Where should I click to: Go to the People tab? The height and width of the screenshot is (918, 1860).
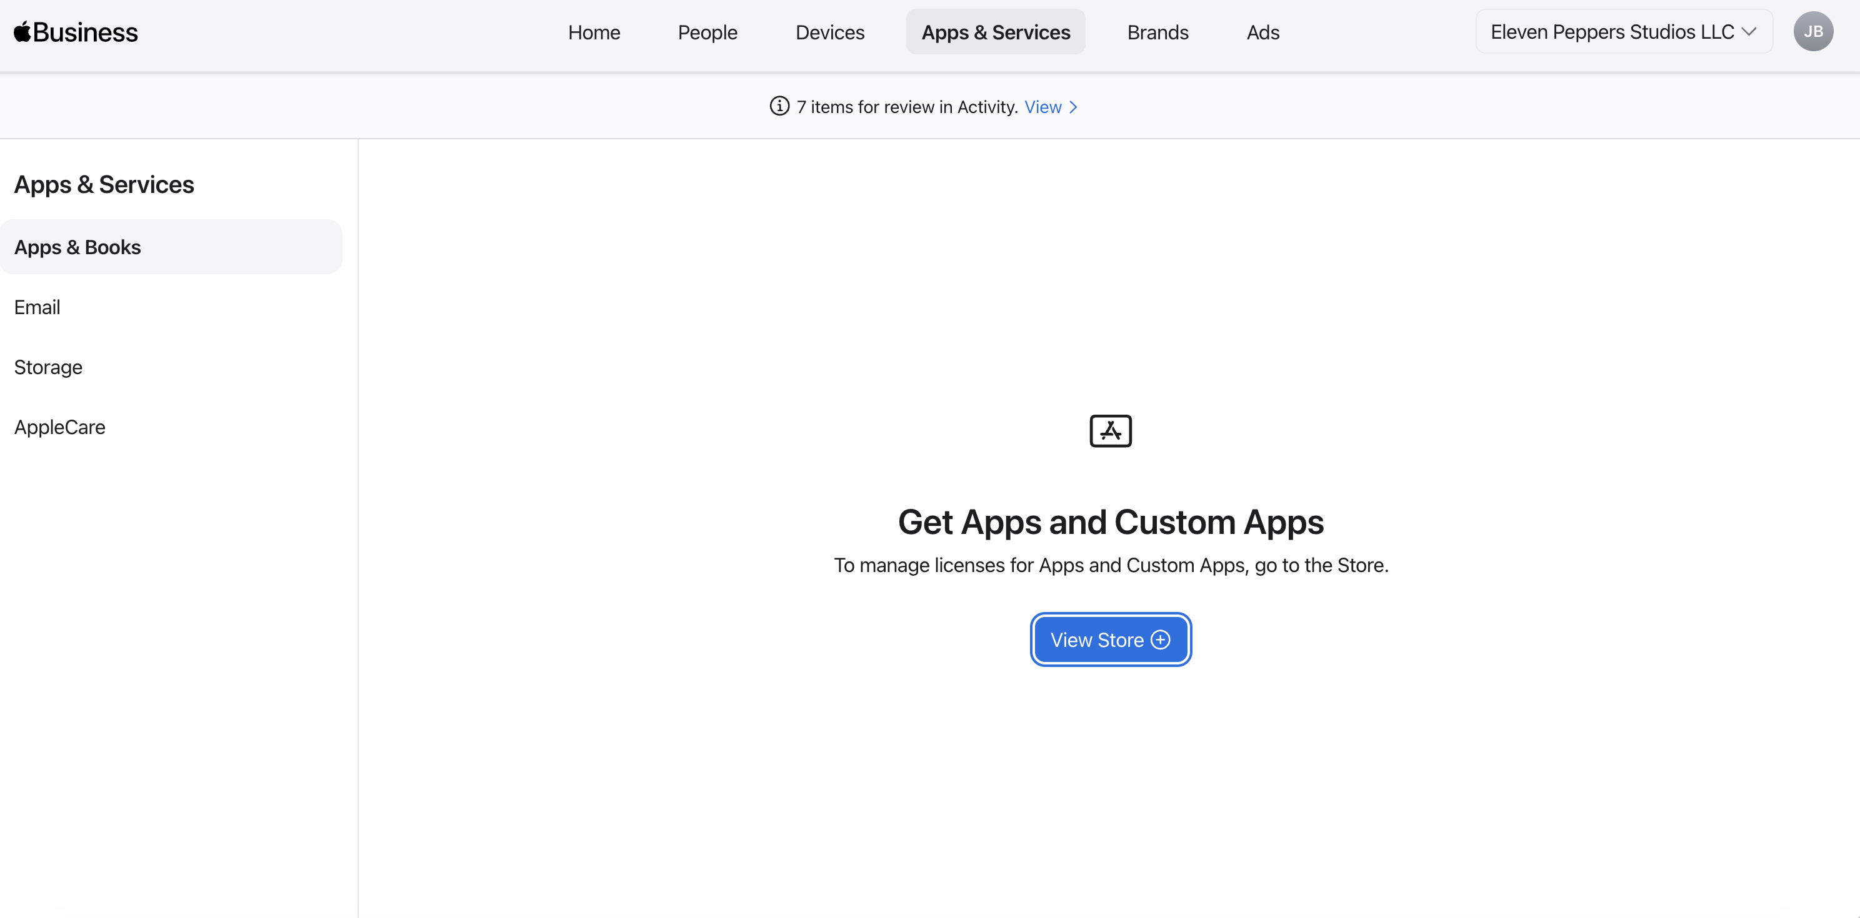pos(707,32)
